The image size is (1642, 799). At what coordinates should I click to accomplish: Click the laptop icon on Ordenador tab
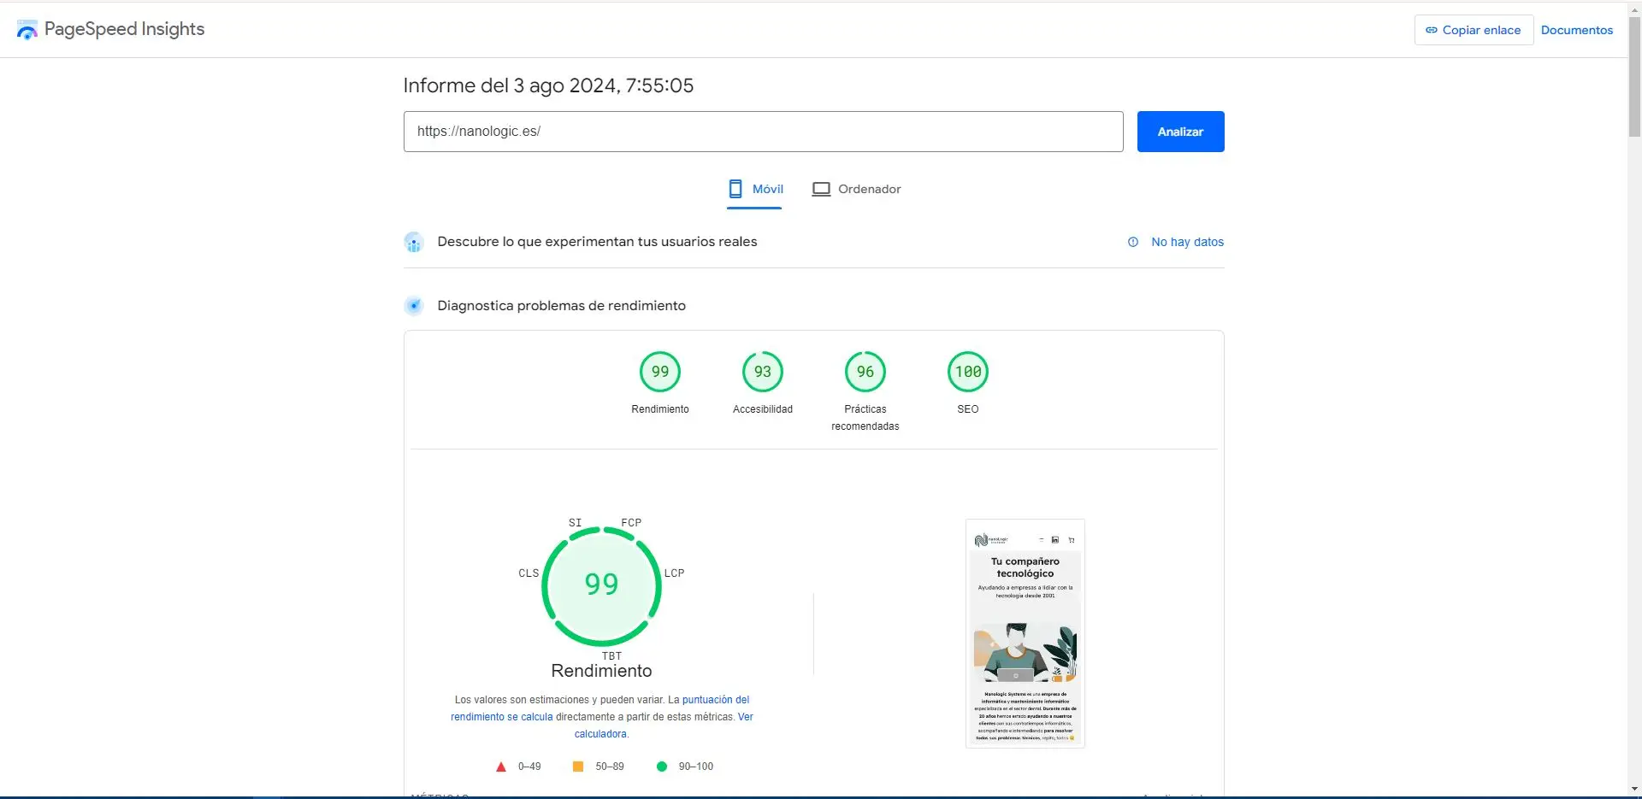[x=821, y=189]
